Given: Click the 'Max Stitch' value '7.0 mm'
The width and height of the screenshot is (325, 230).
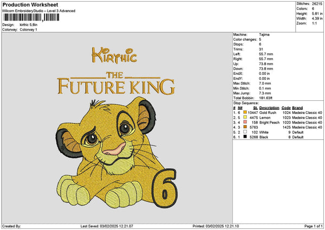Looking at the screenshot, I should (265, 83).
